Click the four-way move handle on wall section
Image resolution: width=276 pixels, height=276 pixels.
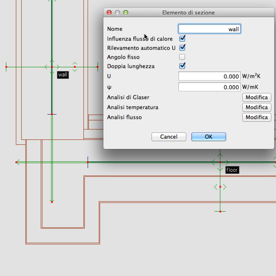coord(52,67)
